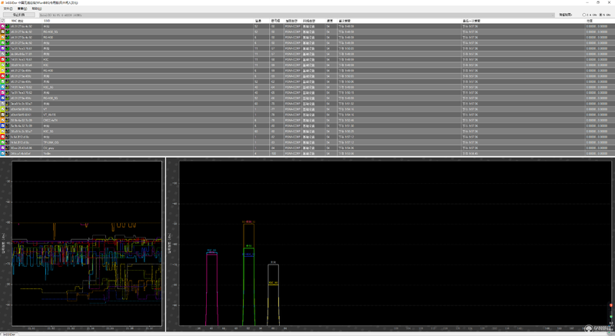
Task: Toggle checkbox for RG-H00_5G row with signal -50
Action: [x=3, y=32]
